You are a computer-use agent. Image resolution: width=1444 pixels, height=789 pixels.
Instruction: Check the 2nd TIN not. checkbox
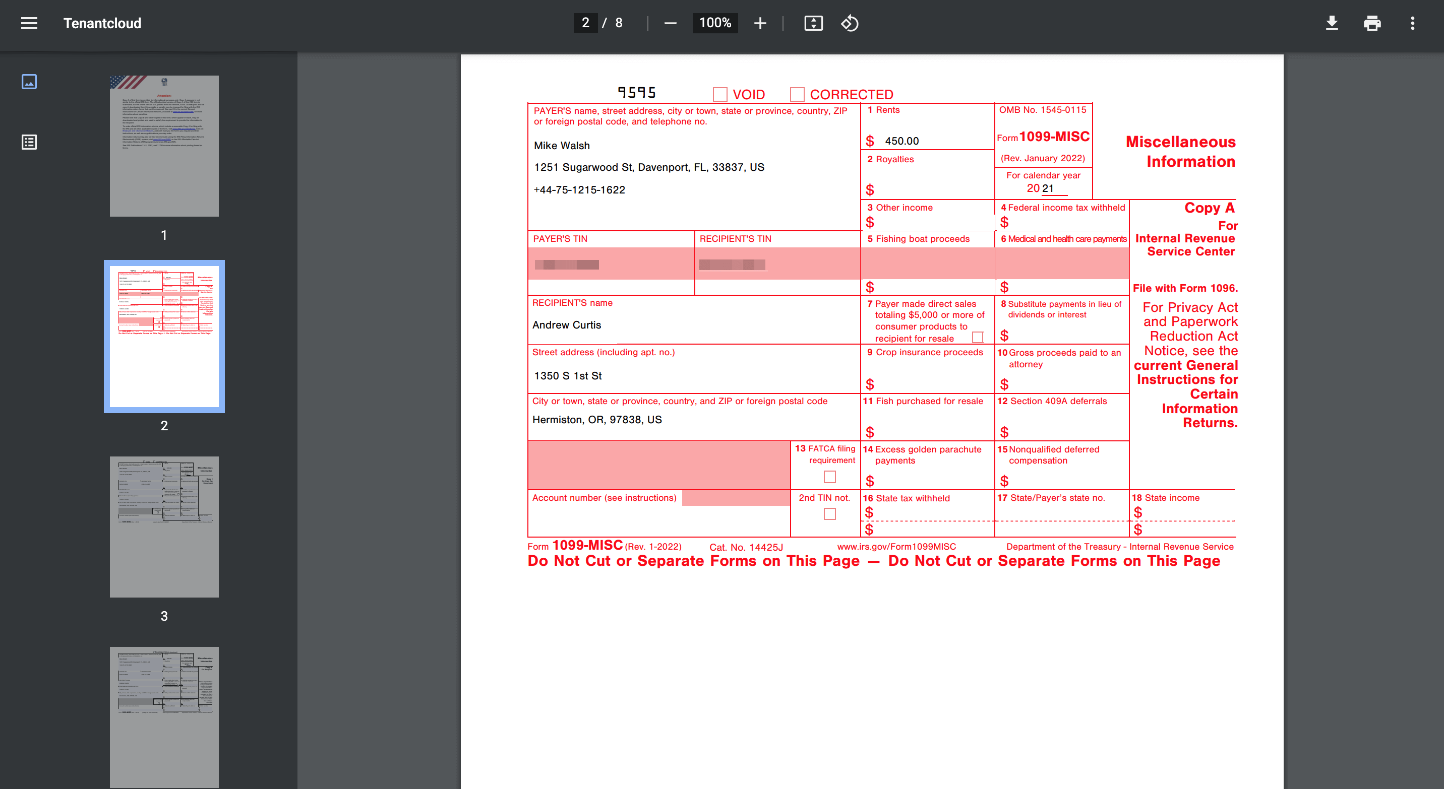pos(829,513)
